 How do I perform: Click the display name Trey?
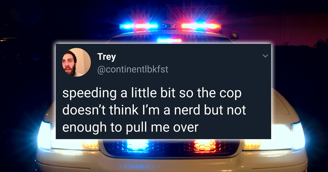107,57
